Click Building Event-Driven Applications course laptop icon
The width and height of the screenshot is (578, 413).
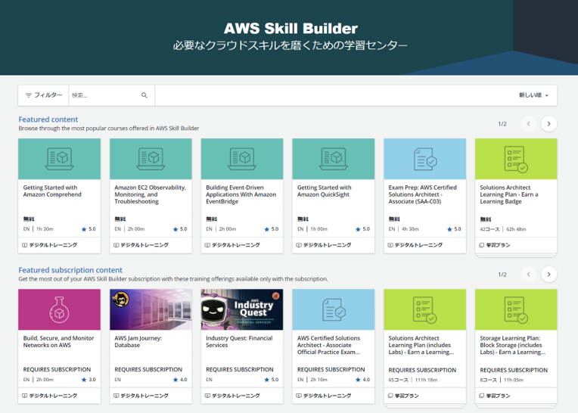(x=242, y=159)
